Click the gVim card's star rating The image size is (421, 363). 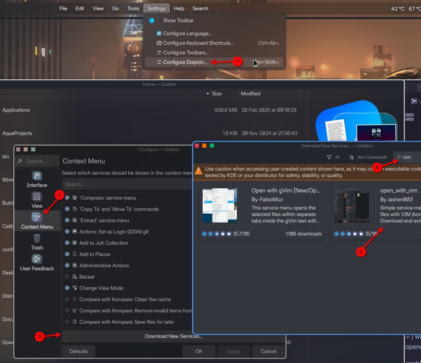pos(217,234)
